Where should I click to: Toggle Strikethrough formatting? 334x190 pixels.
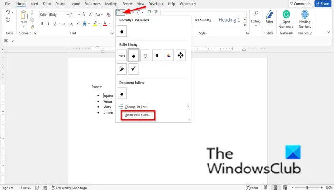65,24
